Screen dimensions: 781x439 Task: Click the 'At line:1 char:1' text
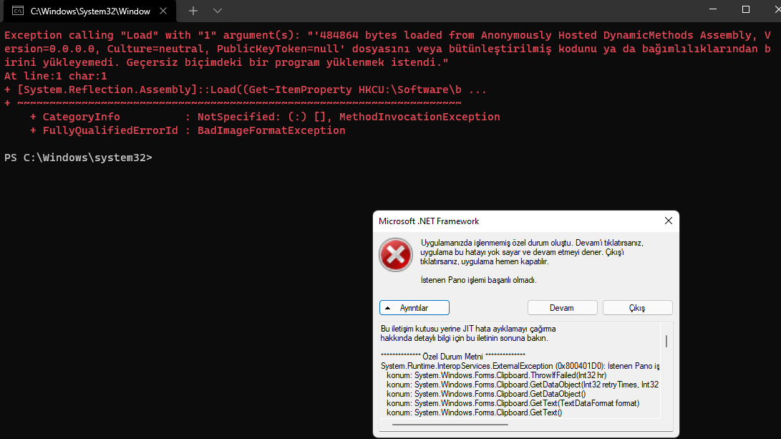pyautogui.click(x=56, y=76)
